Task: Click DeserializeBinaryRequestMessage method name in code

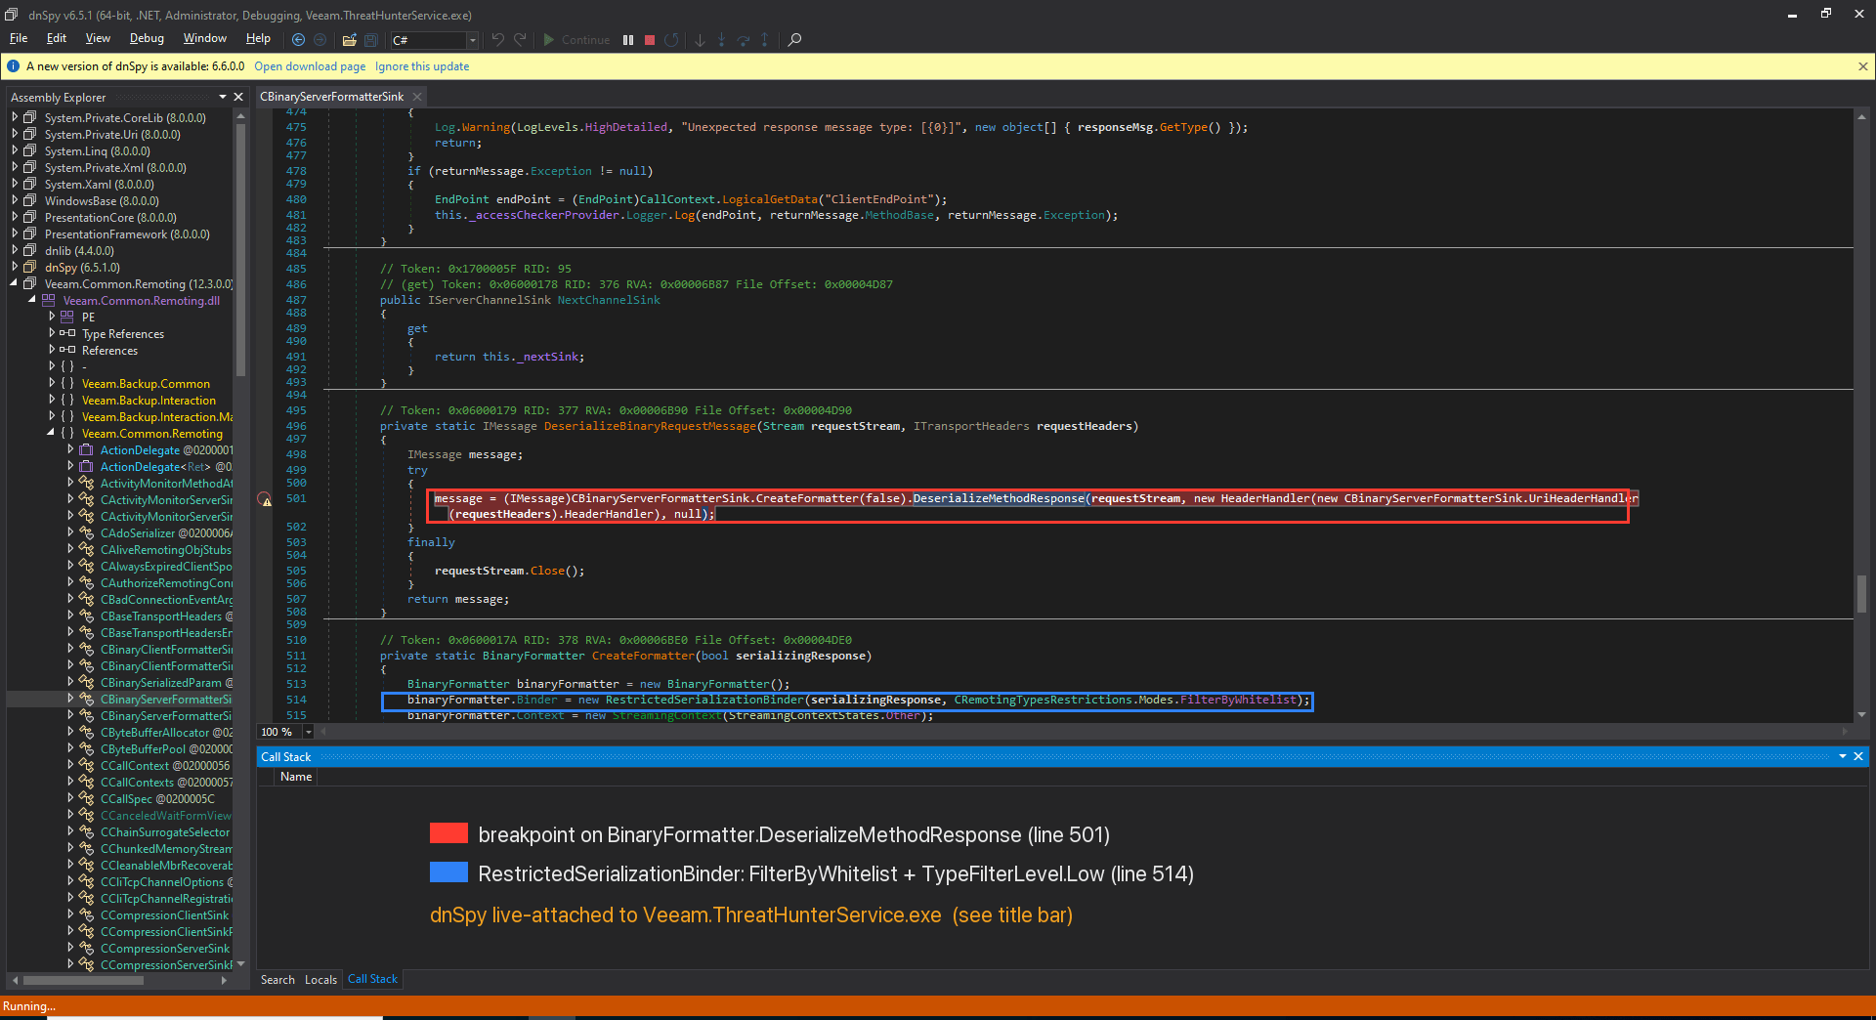Action: click(x=650, y=426)
